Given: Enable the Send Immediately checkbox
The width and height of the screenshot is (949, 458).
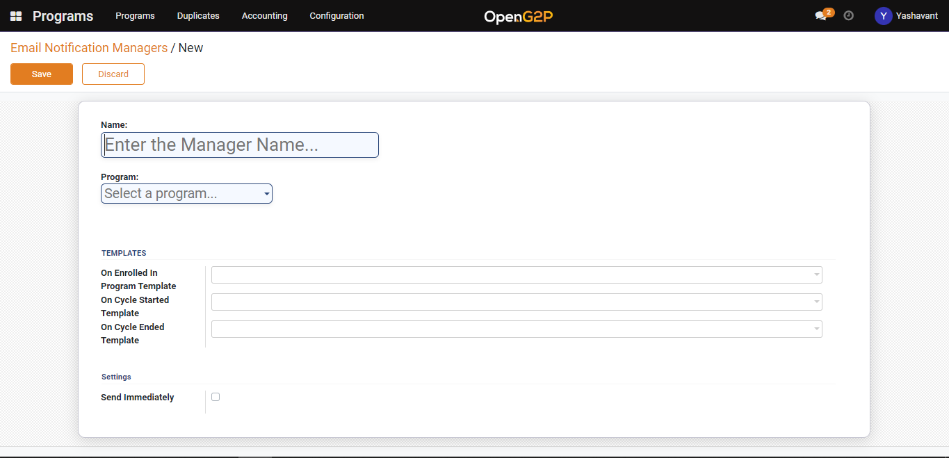Looking at the screenshot, I should [216, 397].
